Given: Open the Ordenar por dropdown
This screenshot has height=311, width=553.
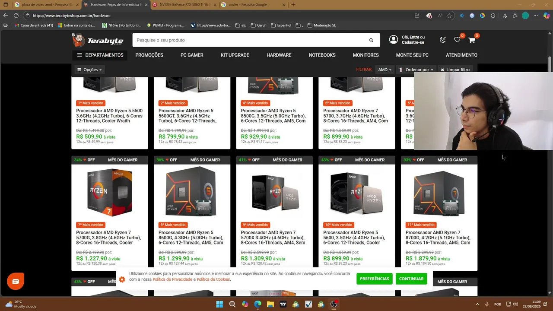Looking at the screenshot, I should click(416, 70).
